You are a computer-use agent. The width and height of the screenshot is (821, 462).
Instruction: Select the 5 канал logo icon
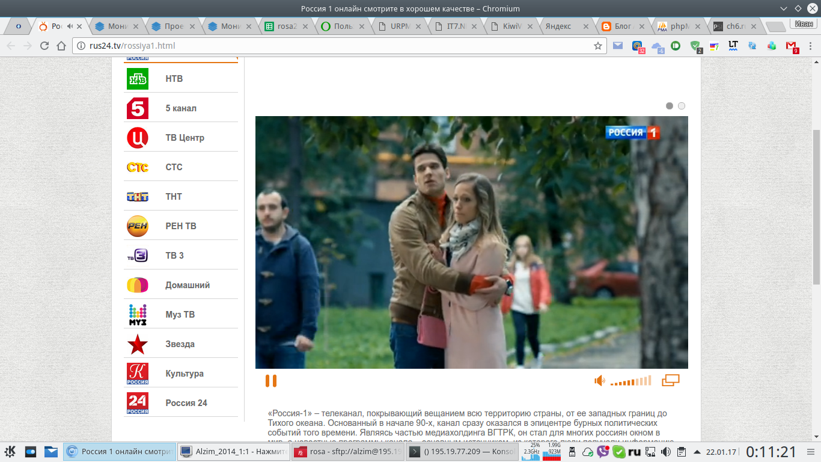[138, 108]
